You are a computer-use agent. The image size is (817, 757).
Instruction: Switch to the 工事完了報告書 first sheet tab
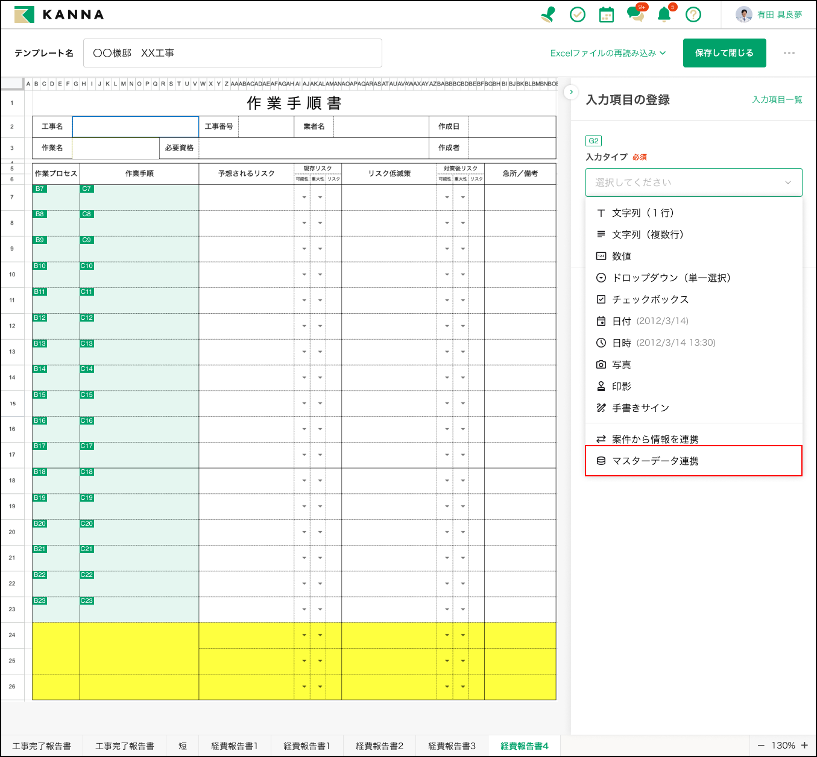tap(42, 746)
